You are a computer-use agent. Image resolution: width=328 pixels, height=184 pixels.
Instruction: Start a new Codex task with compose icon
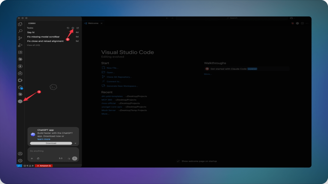[x=78, y=28]
